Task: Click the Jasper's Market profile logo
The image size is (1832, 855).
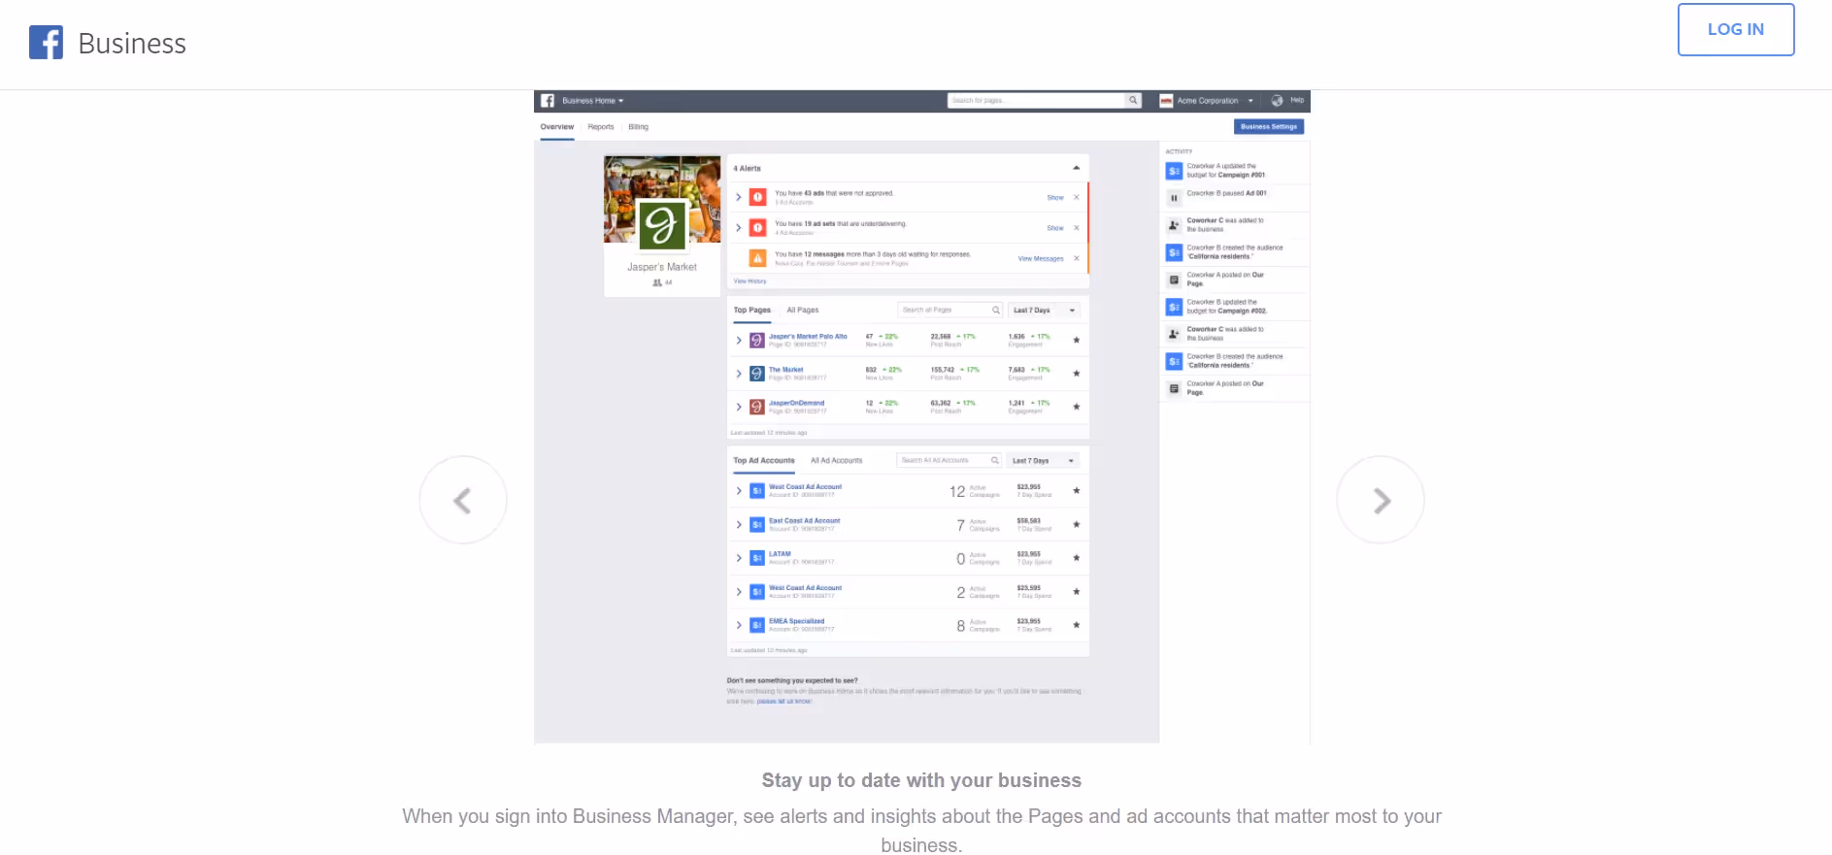Action: coord(662,225)
